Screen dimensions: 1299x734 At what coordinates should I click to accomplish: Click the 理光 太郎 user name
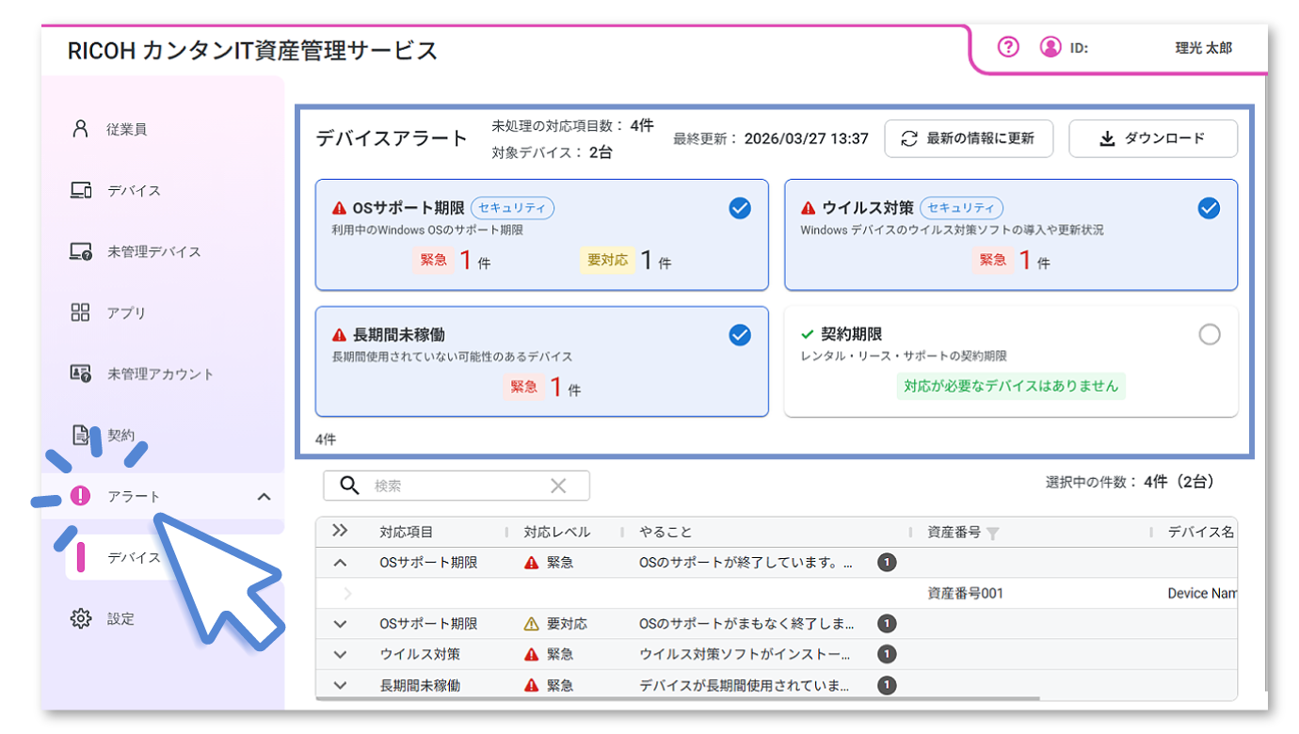[1203, 48]
